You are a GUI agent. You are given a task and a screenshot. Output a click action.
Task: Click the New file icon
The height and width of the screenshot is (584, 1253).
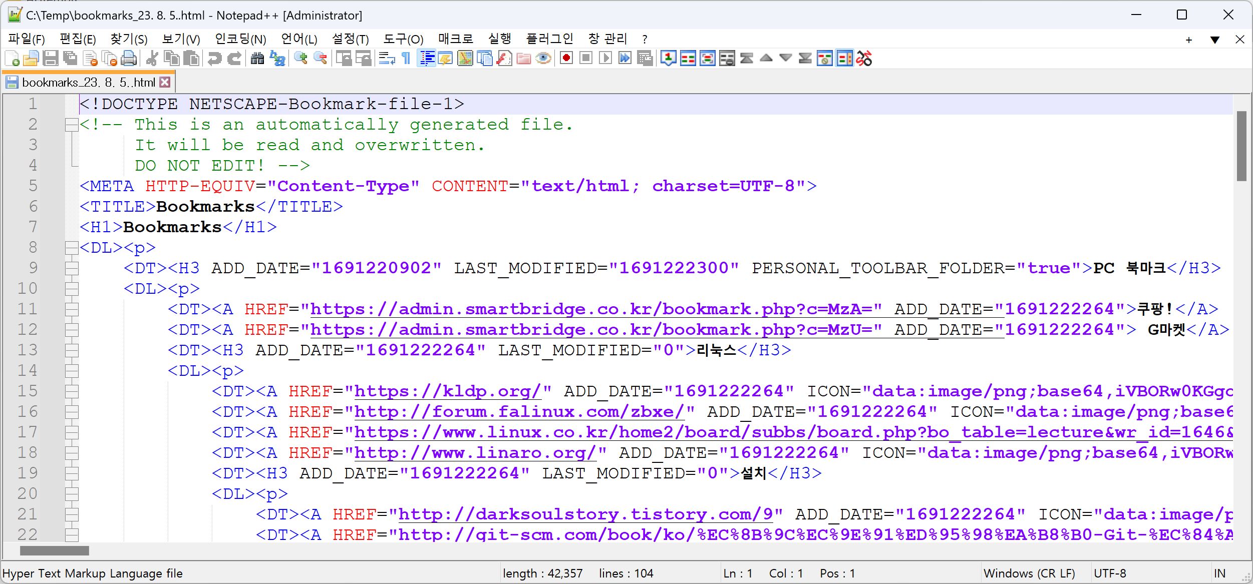(12, 59)
